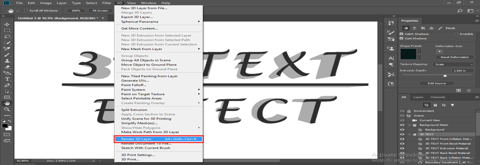This screenshot has height=165, width=480.
Task: Open the History panel icon
Action: [391, 23]
